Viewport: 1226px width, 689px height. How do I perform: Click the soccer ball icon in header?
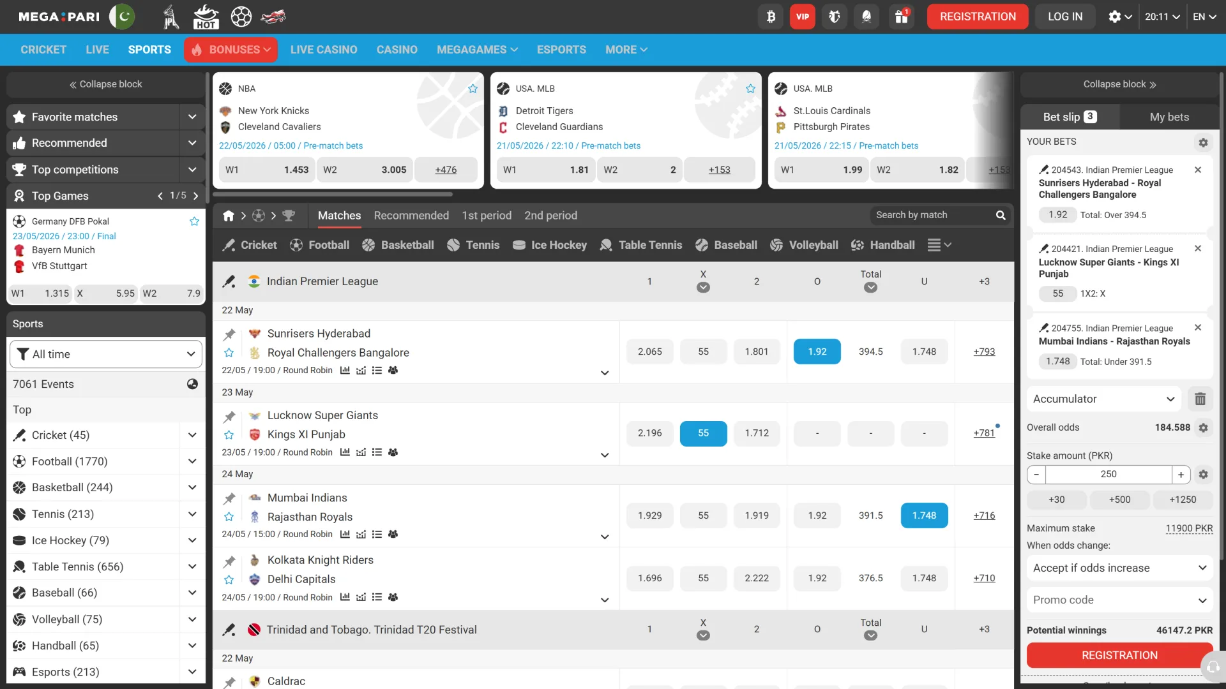tap(241, 17)
